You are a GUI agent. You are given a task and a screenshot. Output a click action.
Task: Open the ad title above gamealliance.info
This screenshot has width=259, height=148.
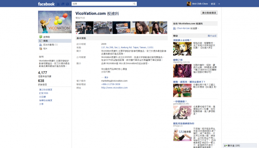180,101
